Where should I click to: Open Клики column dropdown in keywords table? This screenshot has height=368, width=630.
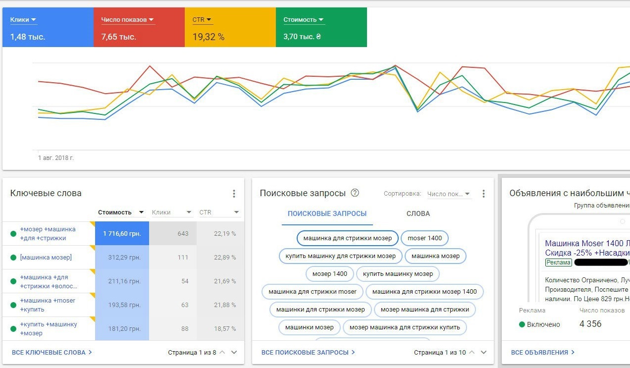click(x=189, y=212)
